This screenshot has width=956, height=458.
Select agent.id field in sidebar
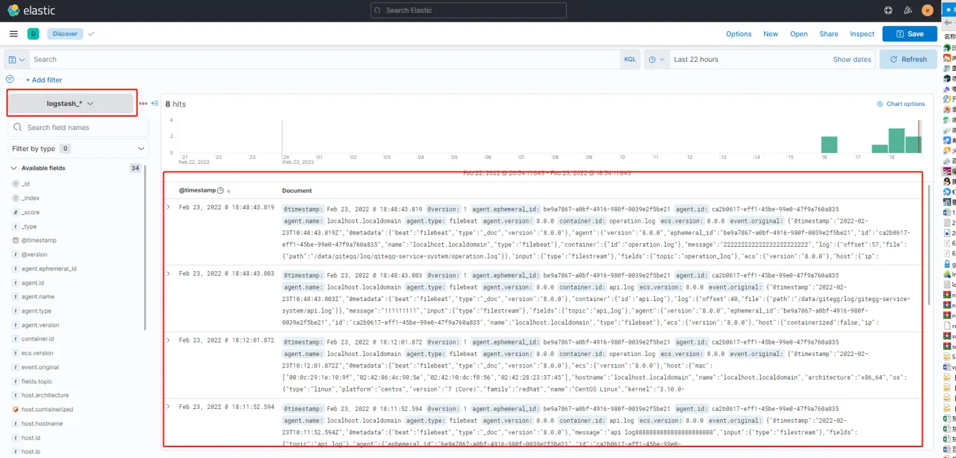[33, 283]
